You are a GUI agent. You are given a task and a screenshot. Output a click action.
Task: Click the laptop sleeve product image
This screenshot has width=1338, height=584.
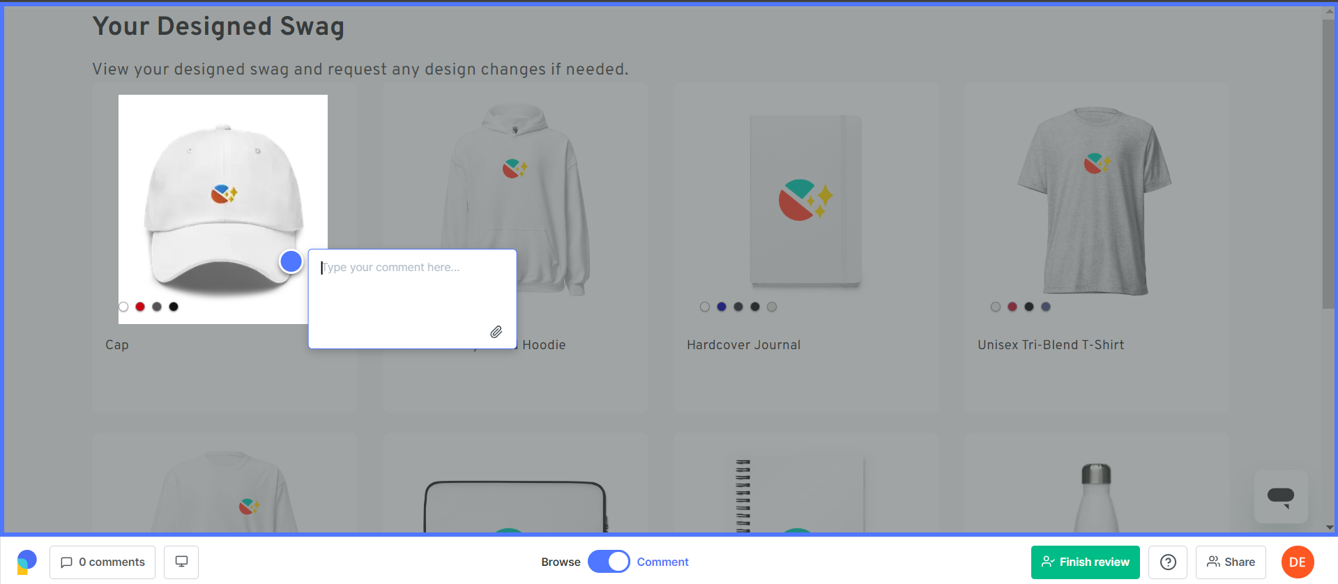pos(515,507)
